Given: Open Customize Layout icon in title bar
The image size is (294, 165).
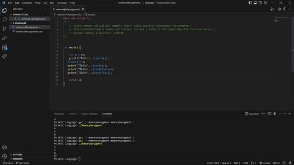Looking at the screenshot, I should (265, 3).
